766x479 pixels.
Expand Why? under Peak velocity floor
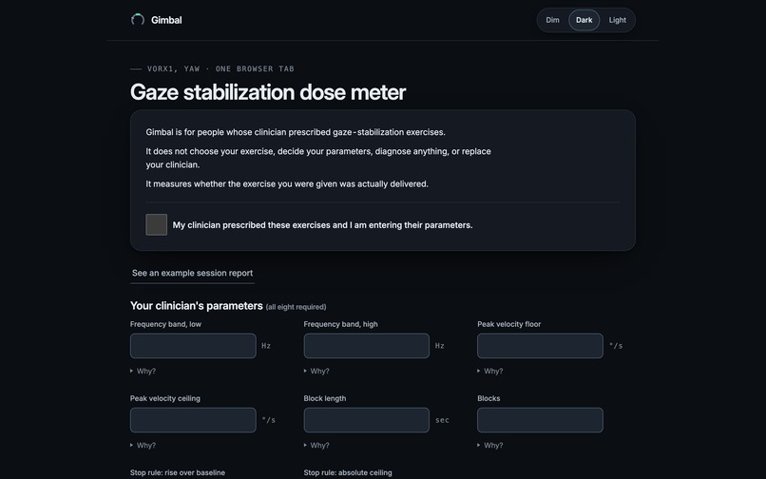click(x=490, y=371)
